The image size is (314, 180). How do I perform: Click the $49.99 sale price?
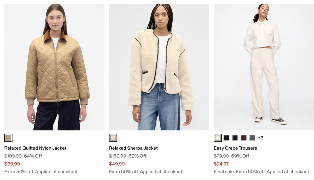click(117, 164)
